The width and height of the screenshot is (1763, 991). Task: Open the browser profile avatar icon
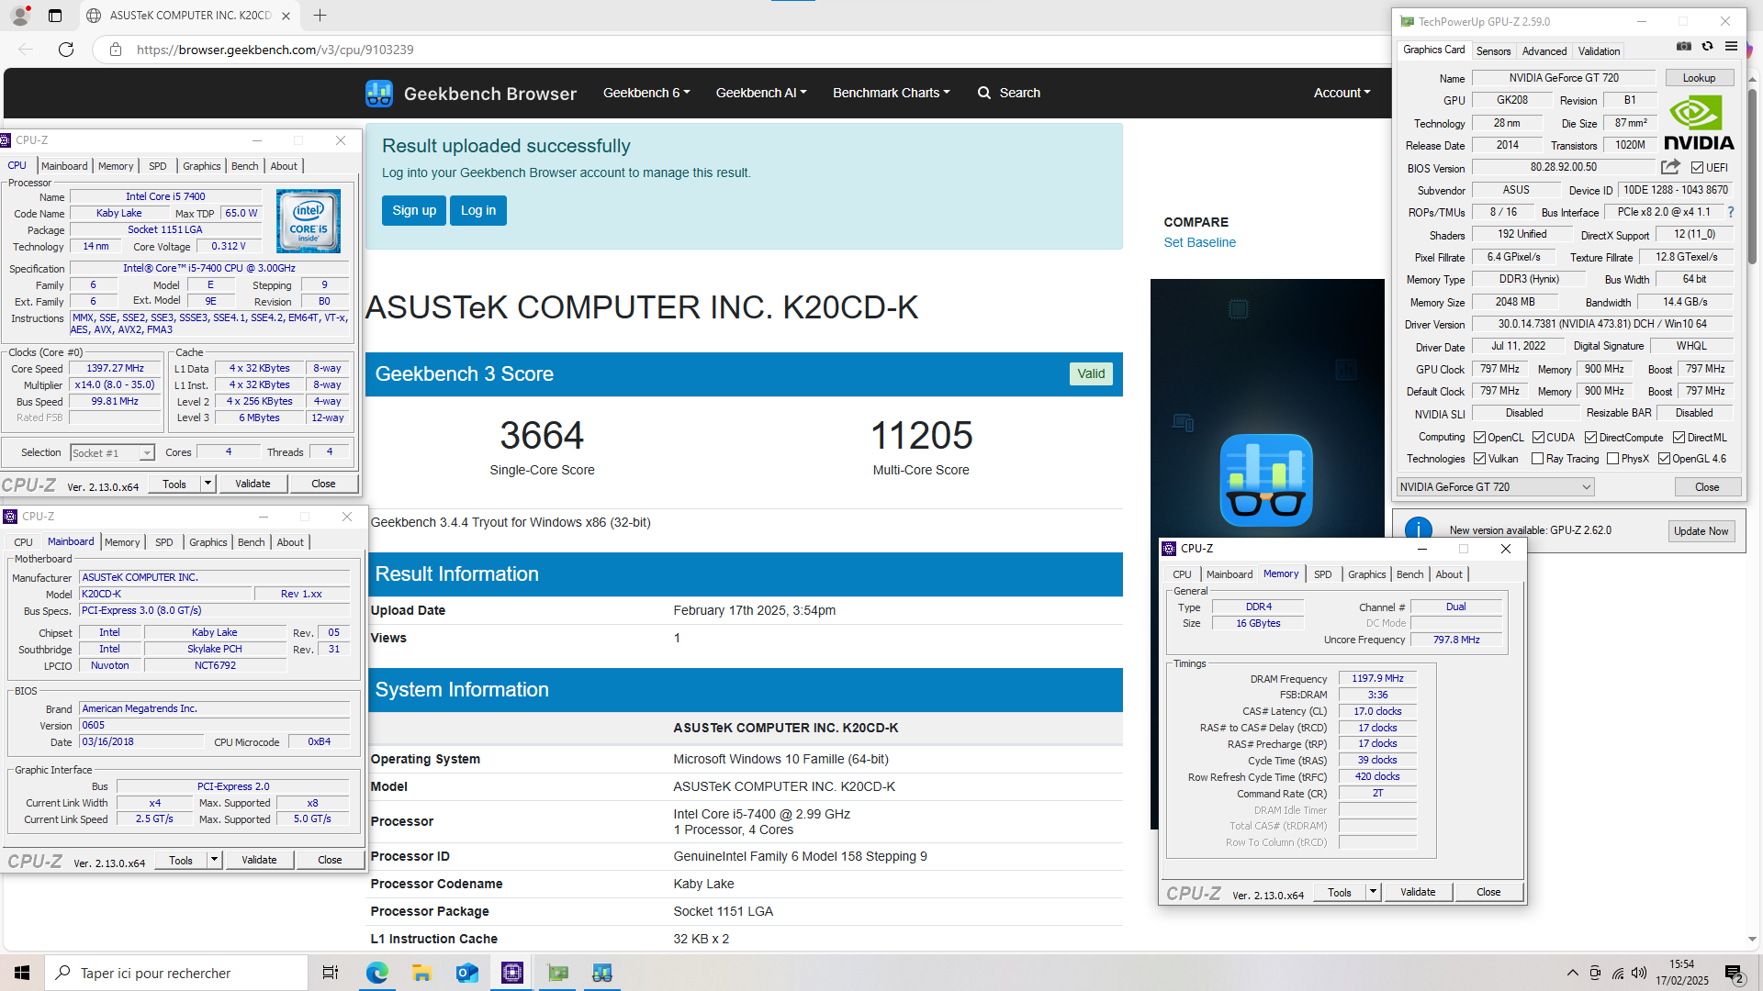point(20,16)
